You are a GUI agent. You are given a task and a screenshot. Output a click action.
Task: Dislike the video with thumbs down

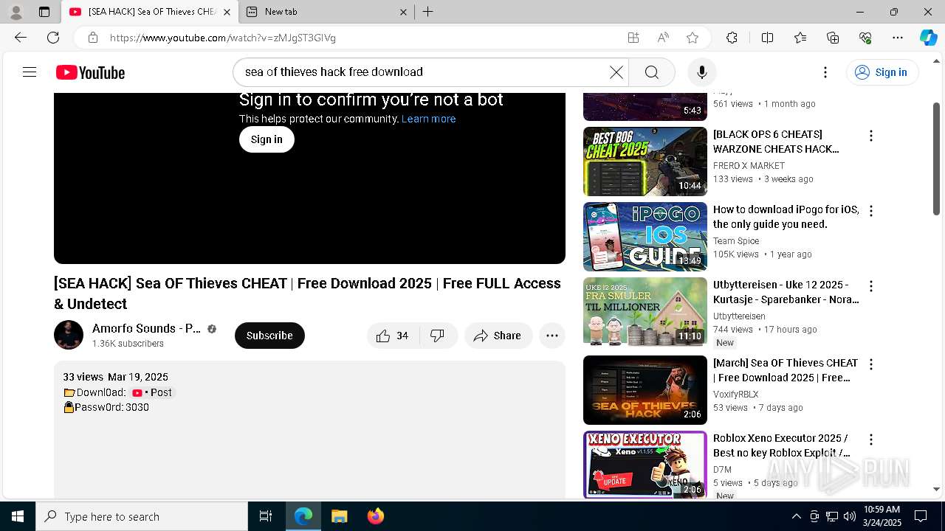pyautogui.click(x=438, y=336)
